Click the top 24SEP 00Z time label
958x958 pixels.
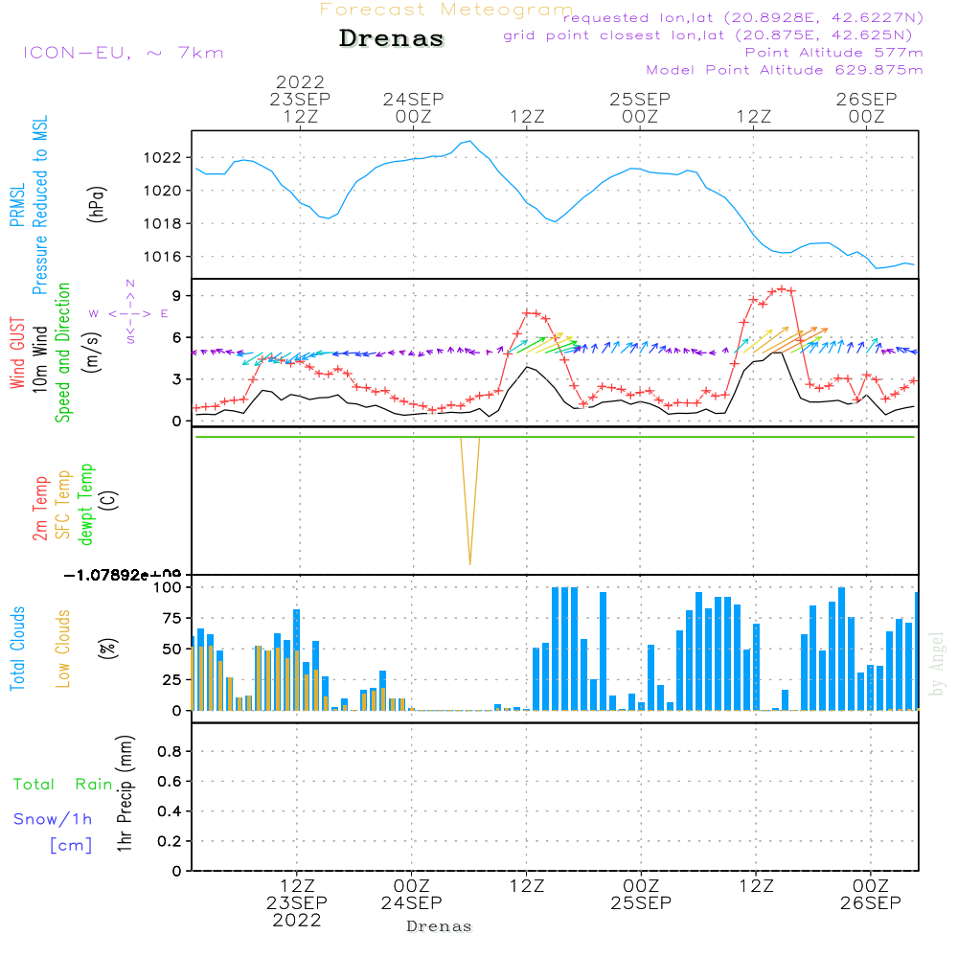click(414, 107)
